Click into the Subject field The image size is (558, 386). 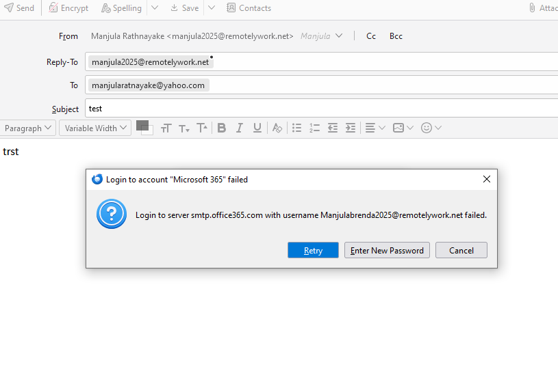tap(321, 109)
